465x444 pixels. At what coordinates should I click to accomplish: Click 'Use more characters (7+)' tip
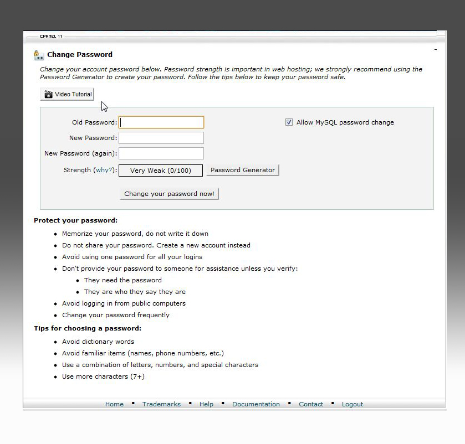pos(103,376)
